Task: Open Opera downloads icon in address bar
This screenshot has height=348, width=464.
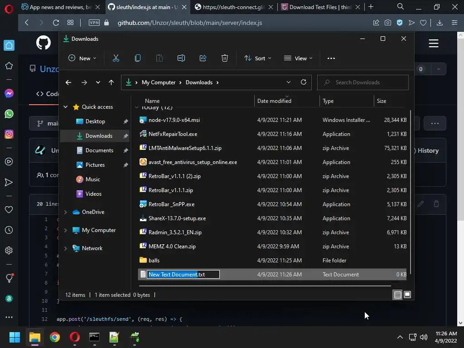Action: pos(440,23)
